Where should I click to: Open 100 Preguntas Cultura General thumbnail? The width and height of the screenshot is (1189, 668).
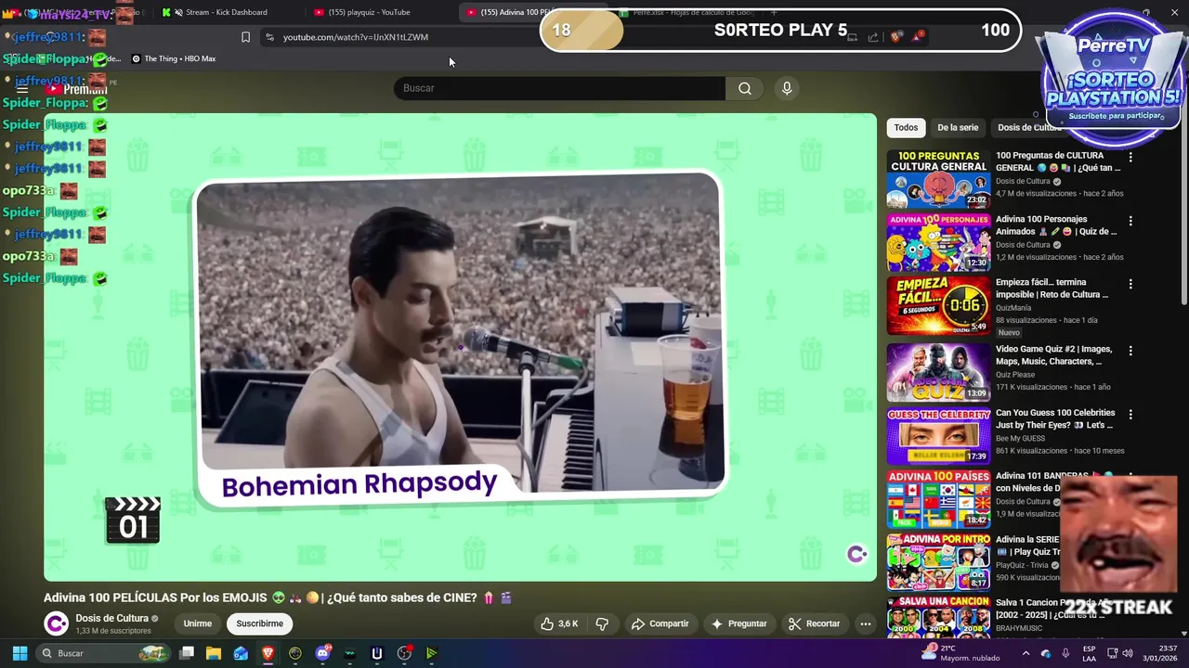(938, 178)
